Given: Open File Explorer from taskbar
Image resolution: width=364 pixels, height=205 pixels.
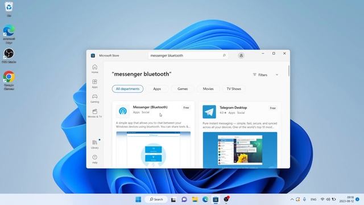Looking at the screenshot, I should [x=195, y=199].
